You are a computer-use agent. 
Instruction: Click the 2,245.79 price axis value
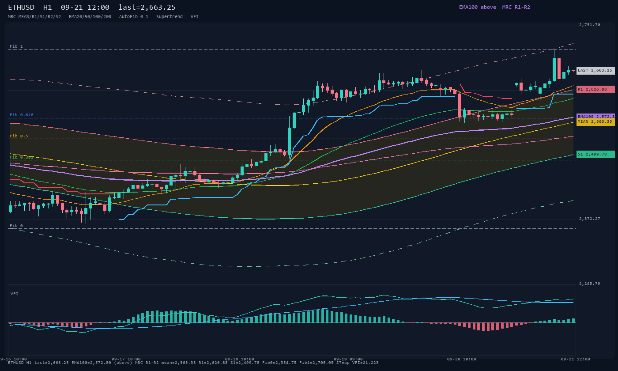pos(590,284)
